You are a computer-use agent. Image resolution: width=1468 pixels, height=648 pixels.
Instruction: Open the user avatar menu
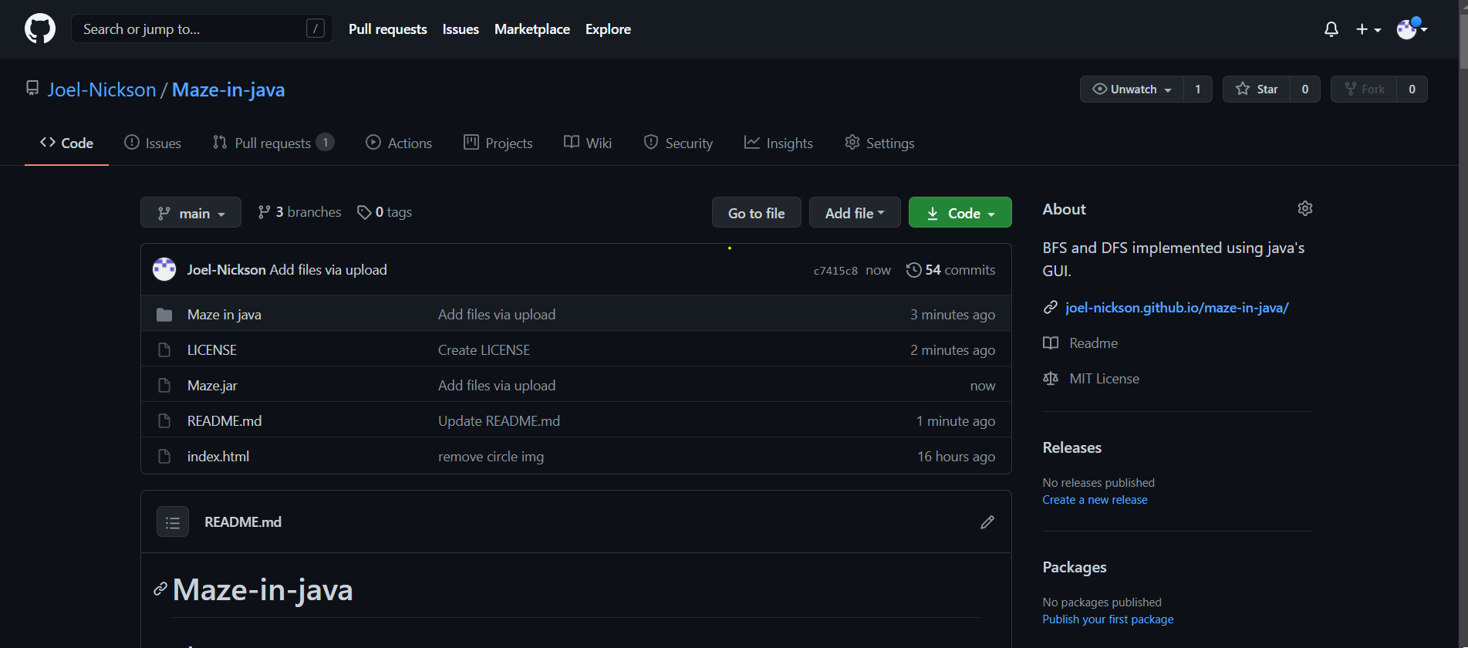(x=1412, y=29)
